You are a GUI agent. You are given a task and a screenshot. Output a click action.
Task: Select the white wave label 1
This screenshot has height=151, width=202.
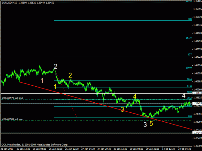coord(42,80)
